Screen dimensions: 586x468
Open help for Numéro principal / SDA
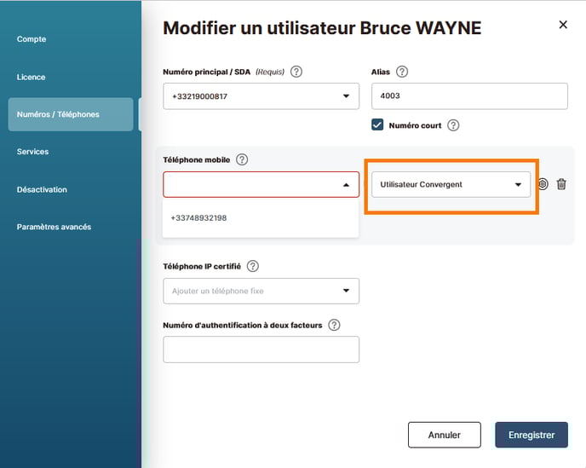(x=296, y=72)
